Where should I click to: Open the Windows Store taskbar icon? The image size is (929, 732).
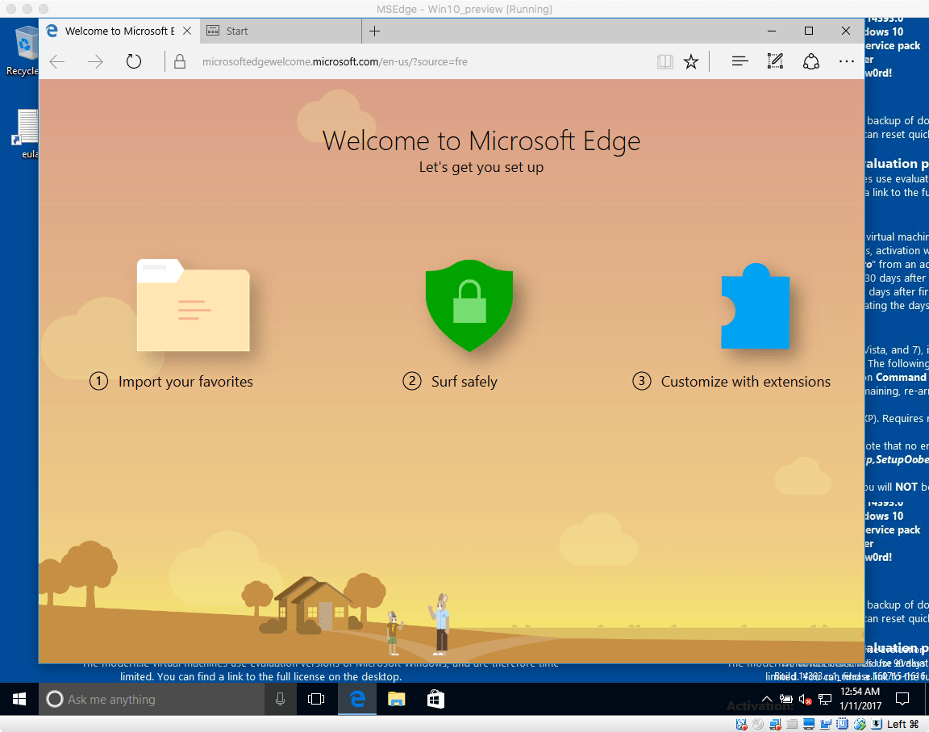tap(435, 700)
